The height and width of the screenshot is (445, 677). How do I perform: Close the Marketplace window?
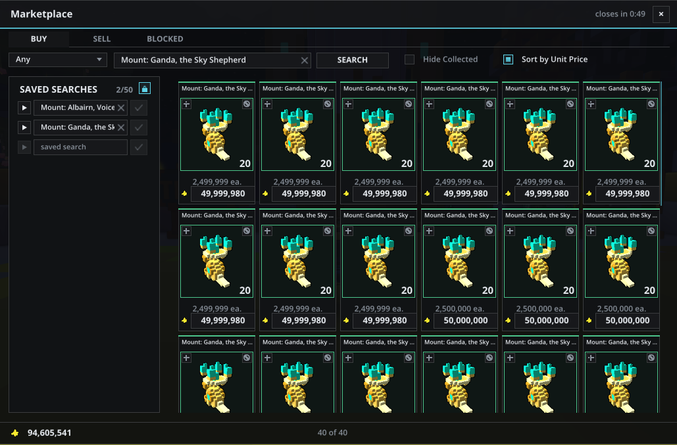[661, 14]
